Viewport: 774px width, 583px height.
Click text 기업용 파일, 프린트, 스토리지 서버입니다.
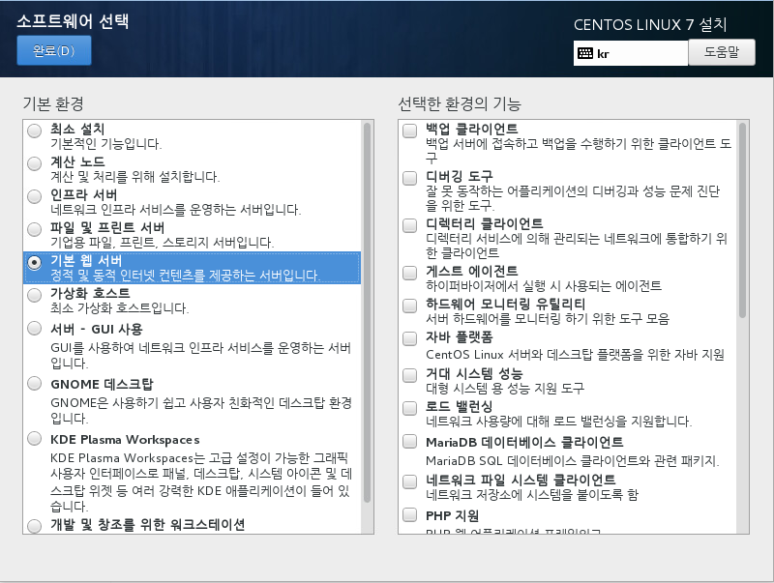(x=162, y=243)
